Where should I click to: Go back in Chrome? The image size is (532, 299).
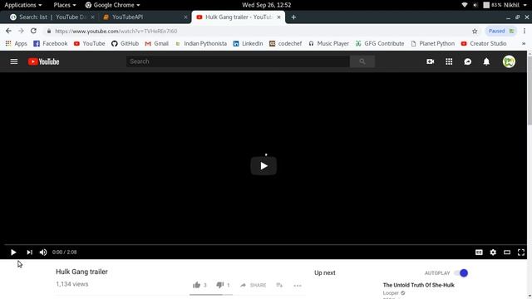(x=8, y=31)
